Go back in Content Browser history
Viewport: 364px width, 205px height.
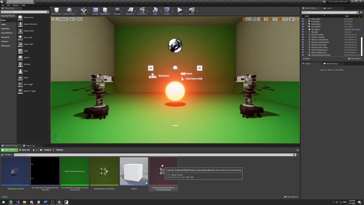(34, 150)
